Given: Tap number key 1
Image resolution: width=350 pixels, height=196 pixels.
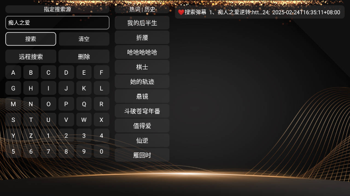Looking at the screenshot, I should click(48, 136).
